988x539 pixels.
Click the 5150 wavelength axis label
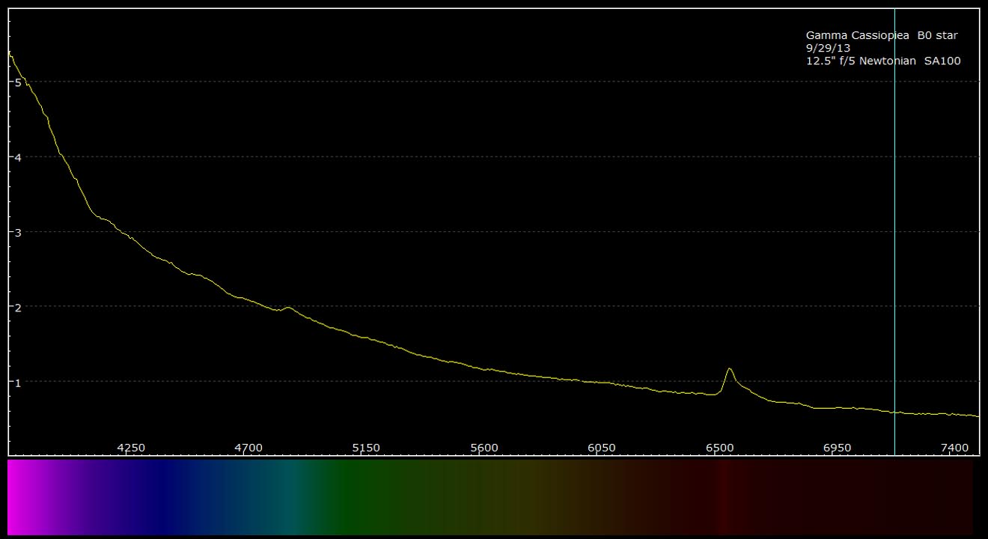(366, 448)
